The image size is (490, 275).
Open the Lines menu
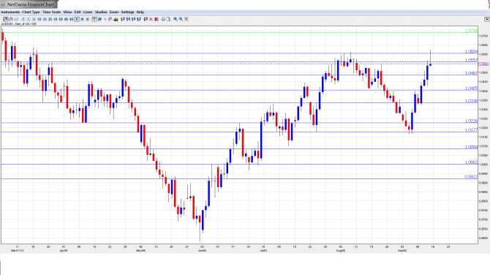click(88, 12)
